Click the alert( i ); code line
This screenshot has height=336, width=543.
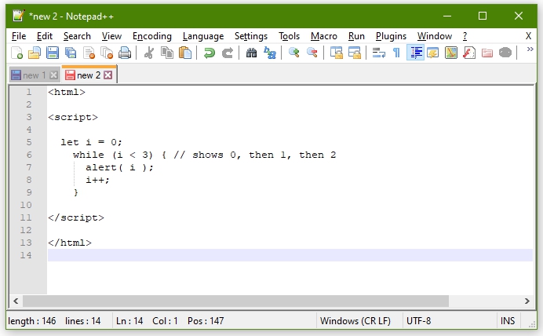119,168
